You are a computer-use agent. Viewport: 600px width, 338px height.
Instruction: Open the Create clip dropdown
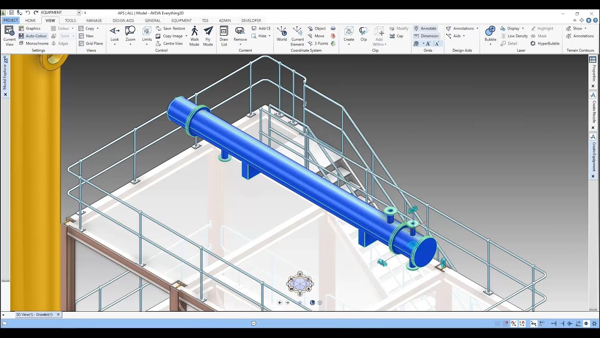[x=349, y=36]
